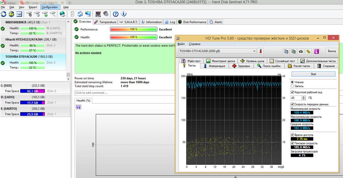Click the refresh disk info toolbar icon
Viewport: 343px width, 178px height.
click(x=3, y=14)
